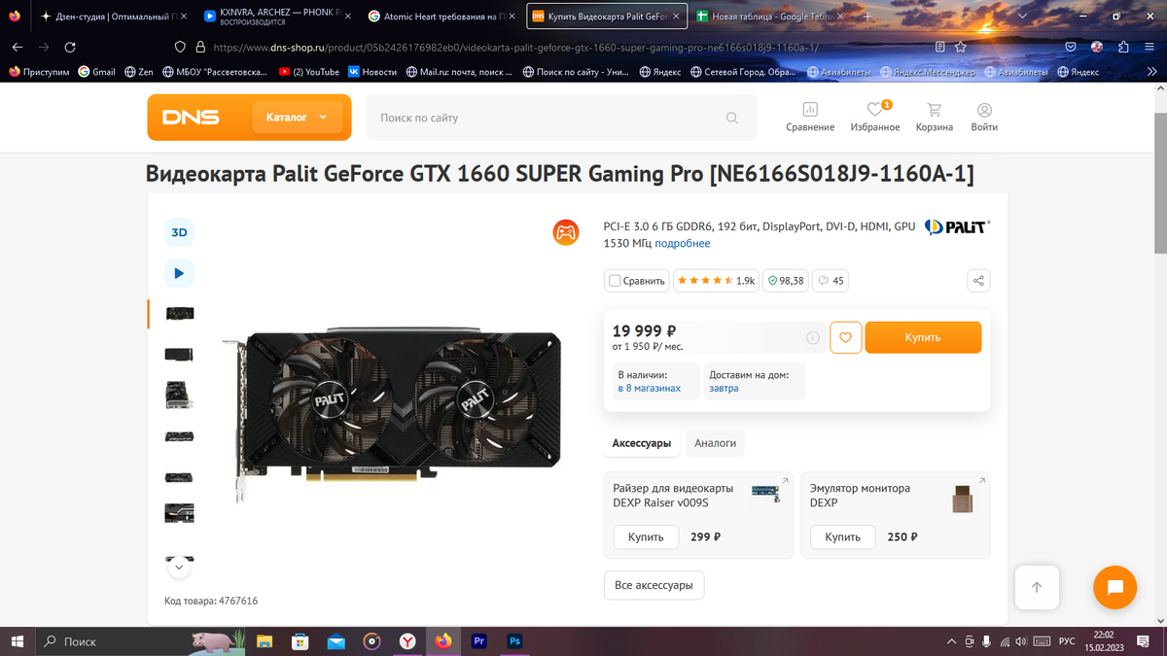The image size is (1167, 656).
Task: Expand the Каталог dropdown
Action: point(298,118)
